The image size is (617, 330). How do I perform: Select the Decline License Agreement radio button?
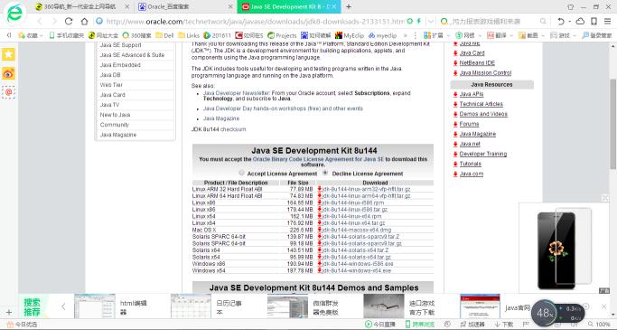[325, 173]
